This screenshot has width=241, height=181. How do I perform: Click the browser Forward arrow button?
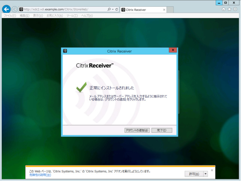pos(14,9)
